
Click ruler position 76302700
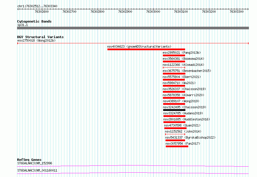[x=70, y=12]
